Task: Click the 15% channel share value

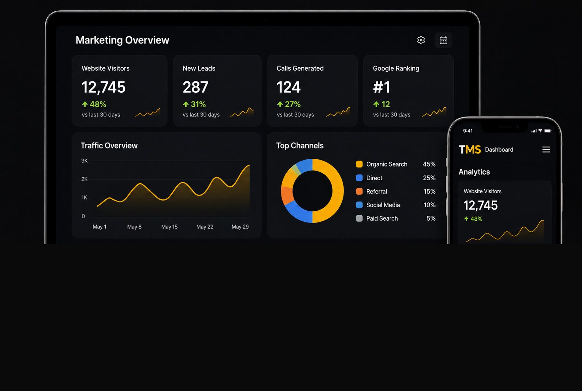Action: [429, 192]
